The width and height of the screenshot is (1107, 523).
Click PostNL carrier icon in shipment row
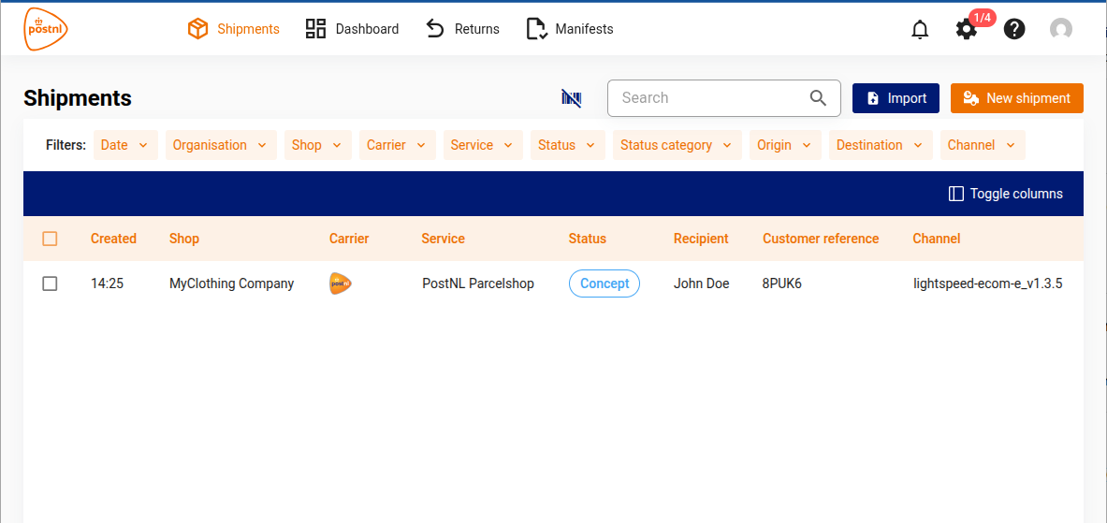tap(341, 283)
